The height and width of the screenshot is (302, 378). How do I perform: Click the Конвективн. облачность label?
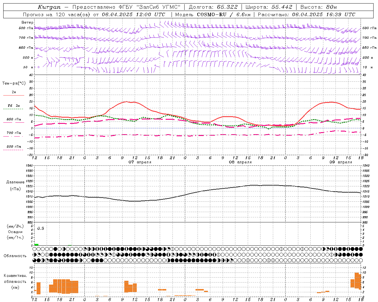pyautogui.click(x=15, y=282)
